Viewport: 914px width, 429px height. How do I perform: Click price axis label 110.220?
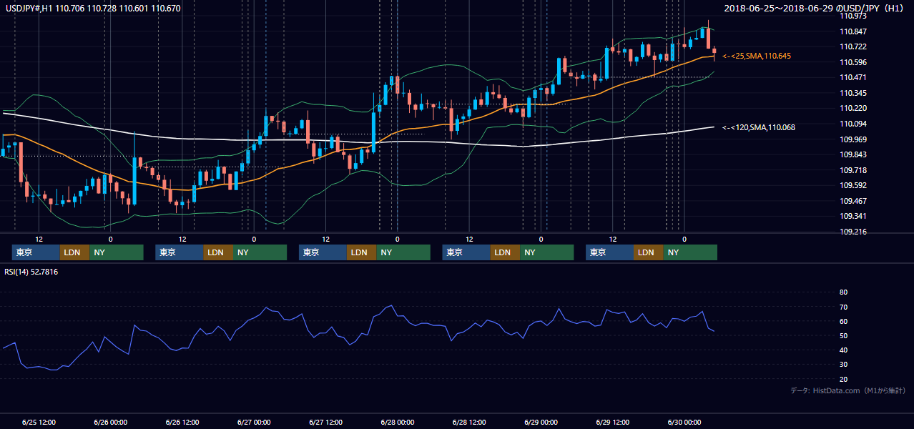pos(854,108)
